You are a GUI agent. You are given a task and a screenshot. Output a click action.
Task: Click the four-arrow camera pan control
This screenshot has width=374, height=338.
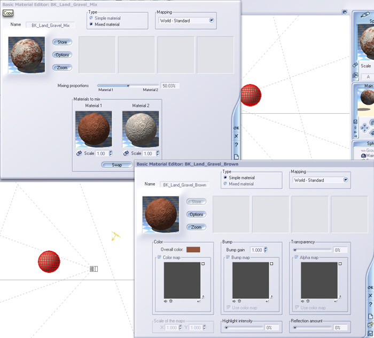pos(364,128)
